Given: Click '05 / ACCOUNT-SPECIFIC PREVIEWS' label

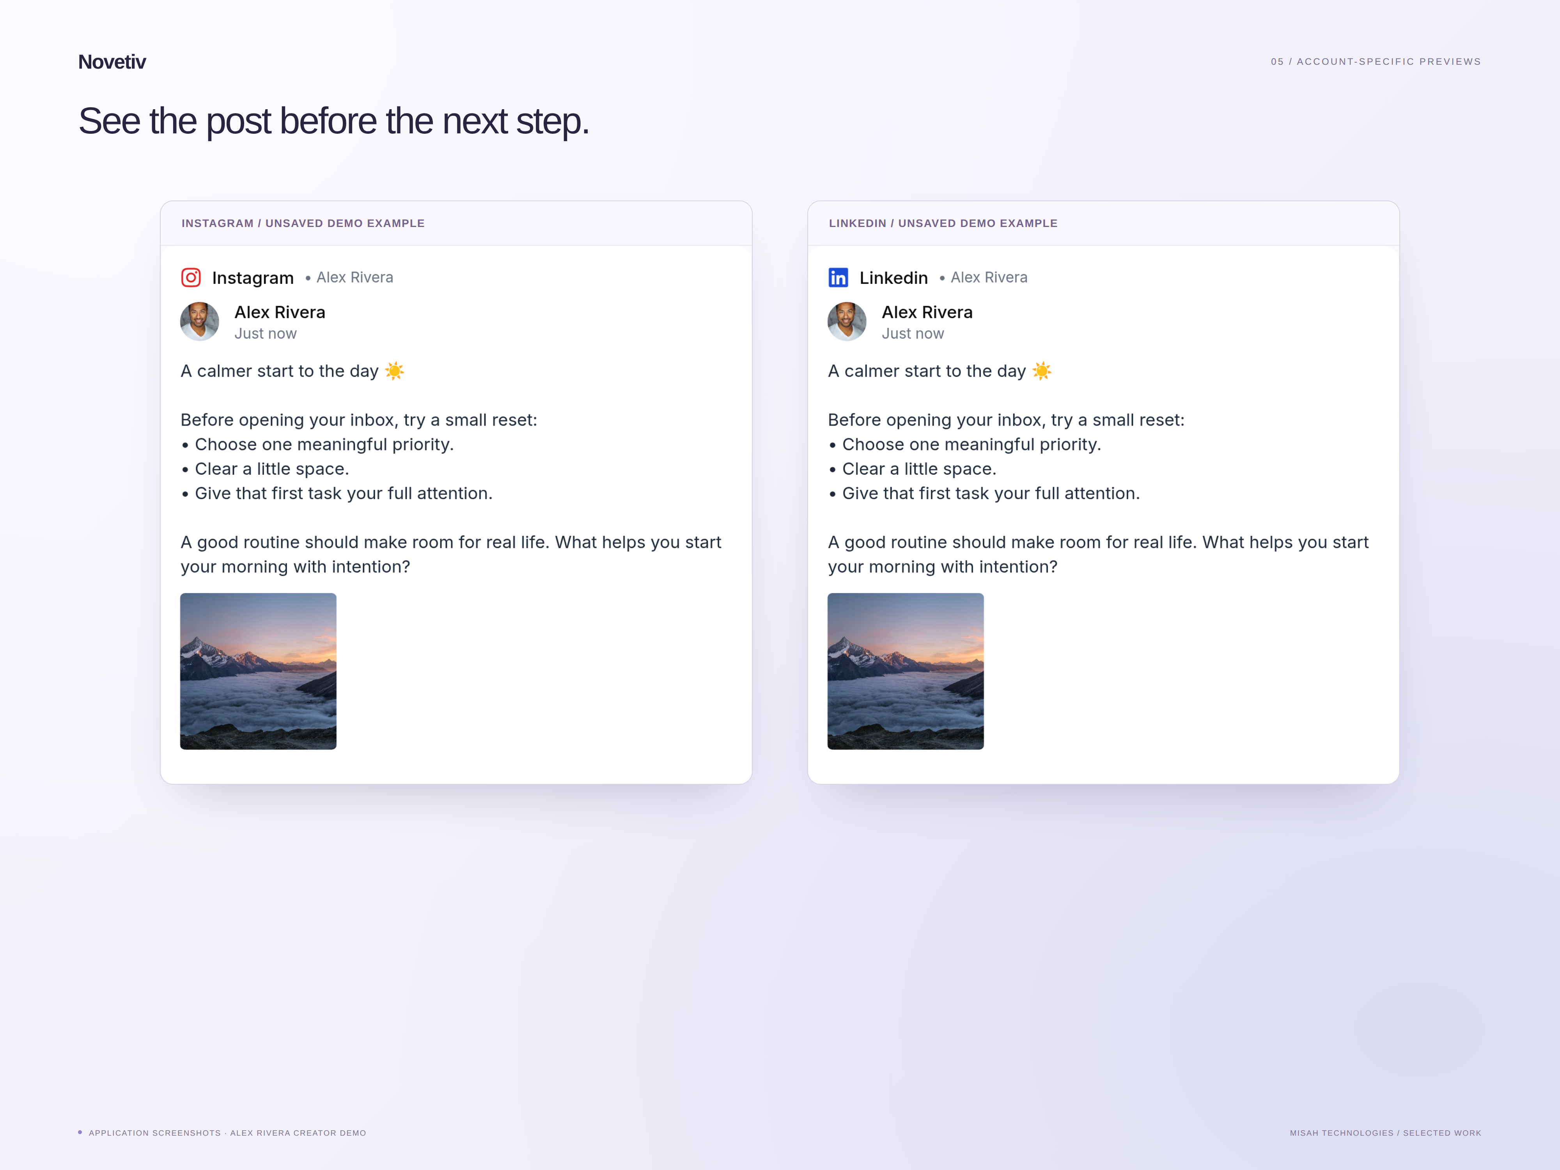Looking at the screenshot, I should (1376, 61).
